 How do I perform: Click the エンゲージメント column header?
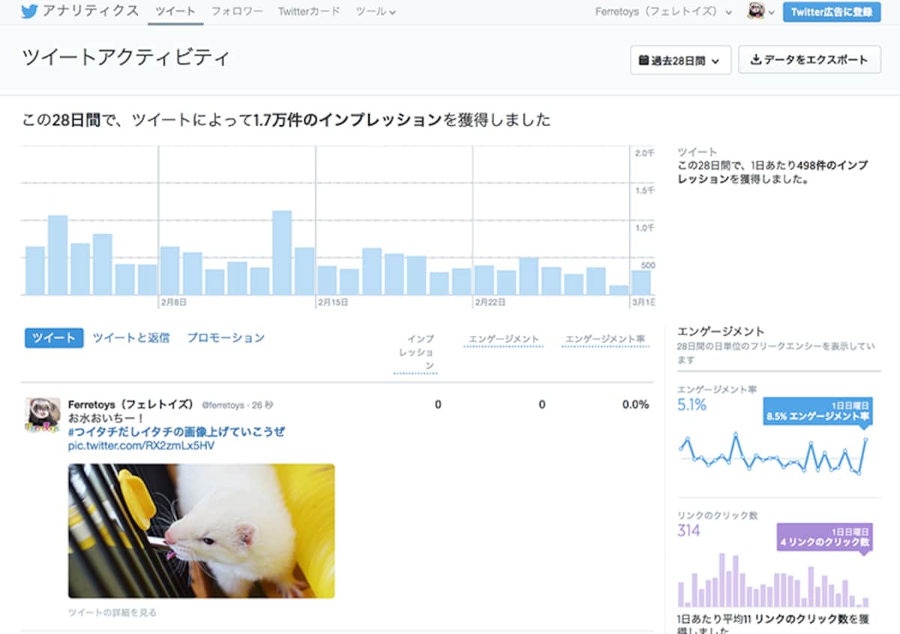coord(503,339)
